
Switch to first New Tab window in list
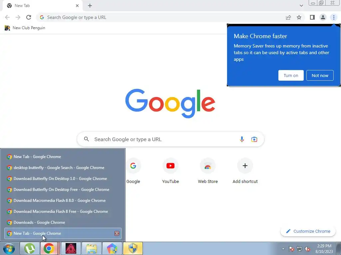coord(63,157)
